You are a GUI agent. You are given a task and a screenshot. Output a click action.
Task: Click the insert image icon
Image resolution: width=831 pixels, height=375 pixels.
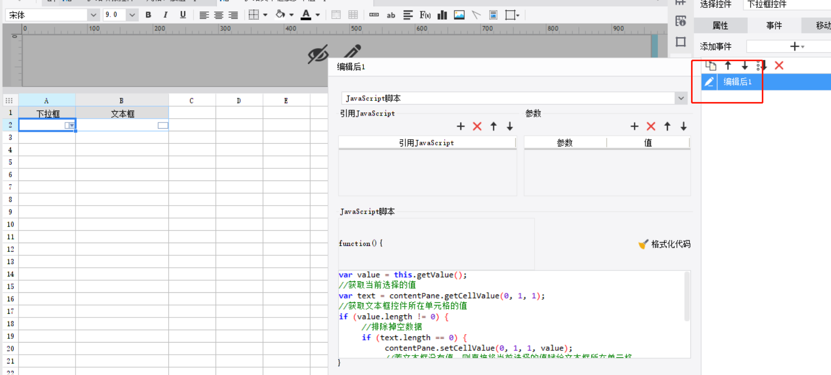click(x=459, y=15)
